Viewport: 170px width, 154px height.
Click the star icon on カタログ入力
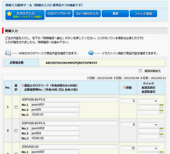[x=9, y=14]
